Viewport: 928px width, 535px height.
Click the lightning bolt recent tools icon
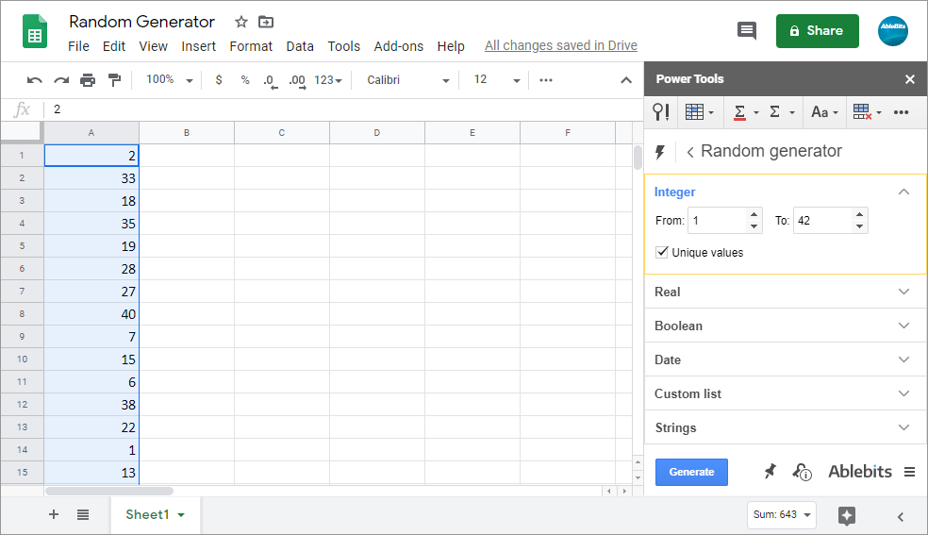(x=660, y=152)
